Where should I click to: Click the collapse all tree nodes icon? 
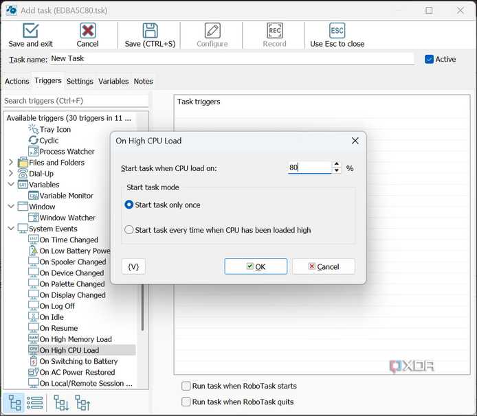point(82,403)
